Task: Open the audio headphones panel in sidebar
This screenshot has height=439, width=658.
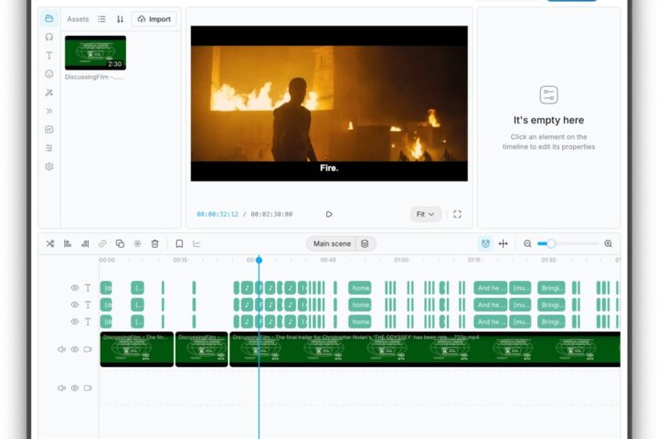Action: click(x=49, y=37)
